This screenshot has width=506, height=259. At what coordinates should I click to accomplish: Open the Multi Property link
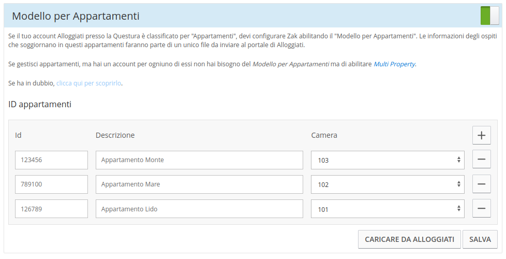(394, 64)
